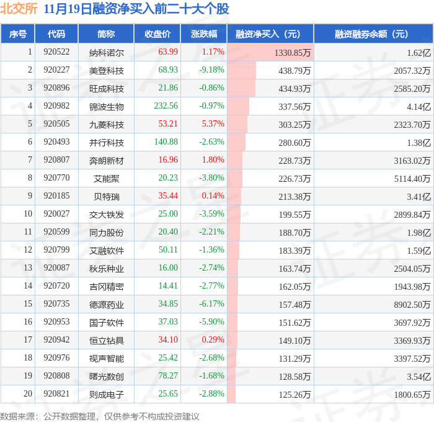Select stock name 恒立钻具
Image resolution: width=434 pixels, height=422 pixels.
[x=106, y=341]
